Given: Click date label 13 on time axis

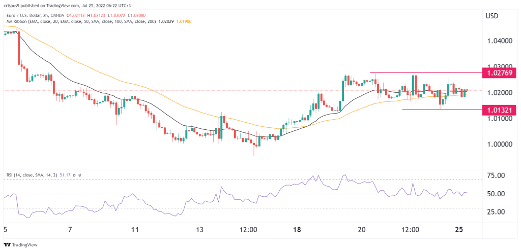Looking at the screenshot, I should pos(199,230).
